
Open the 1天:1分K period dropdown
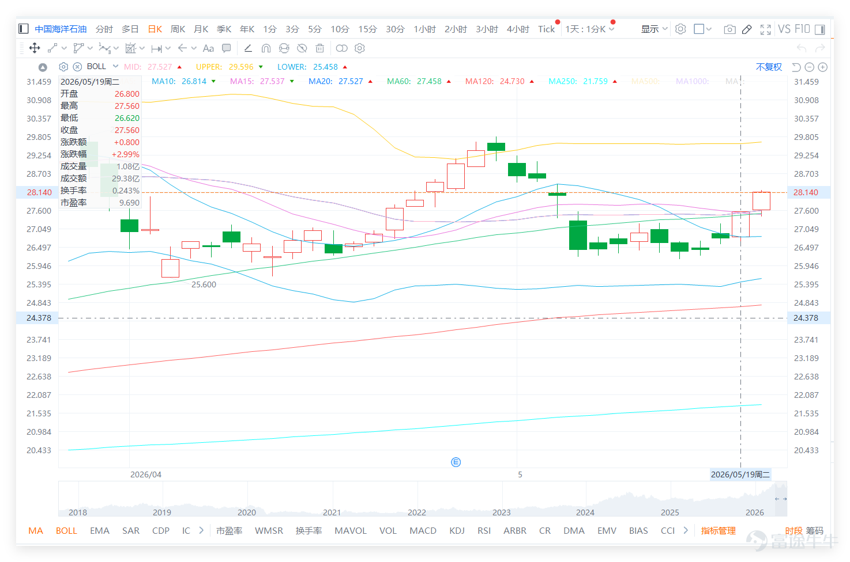click(x=589, y=29)
